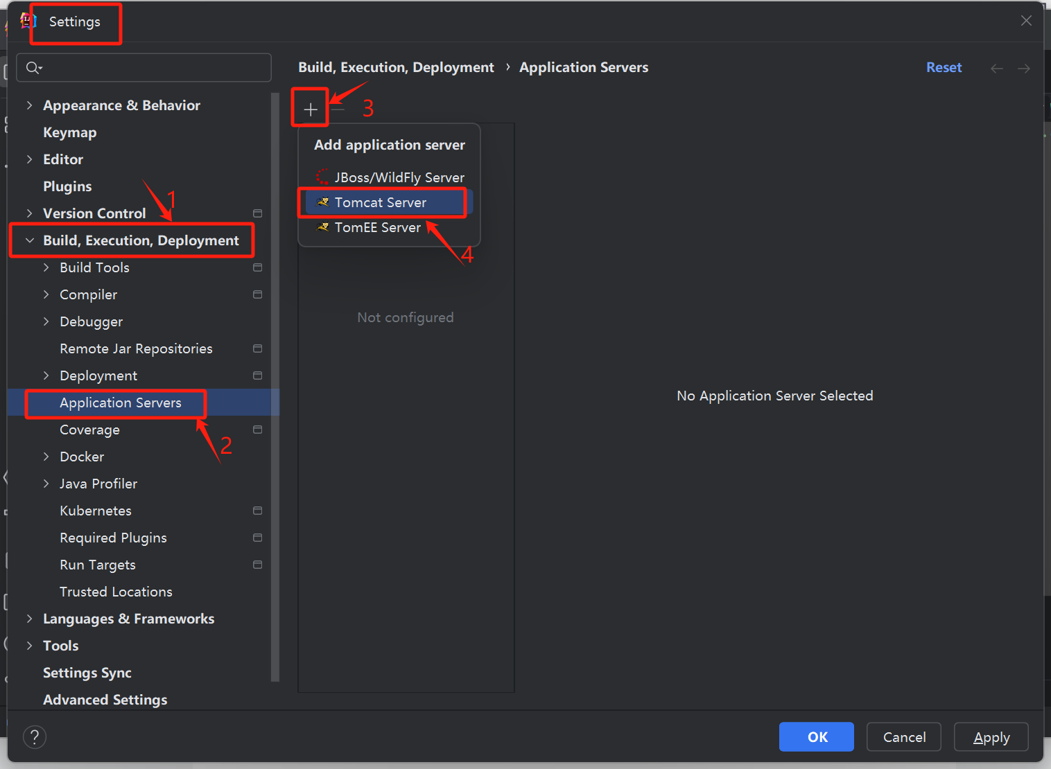Click the Application Servers breadcrumb text

coord(584,67)
